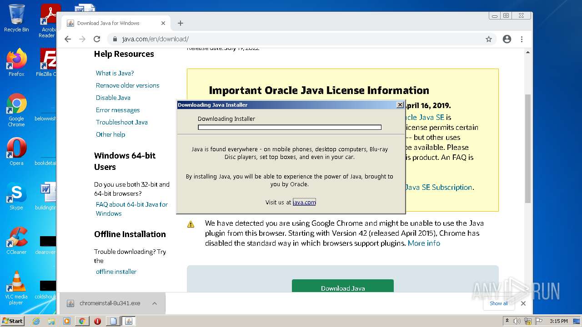
Task: Open the What is Java? help link
Action: click(115, 73)
